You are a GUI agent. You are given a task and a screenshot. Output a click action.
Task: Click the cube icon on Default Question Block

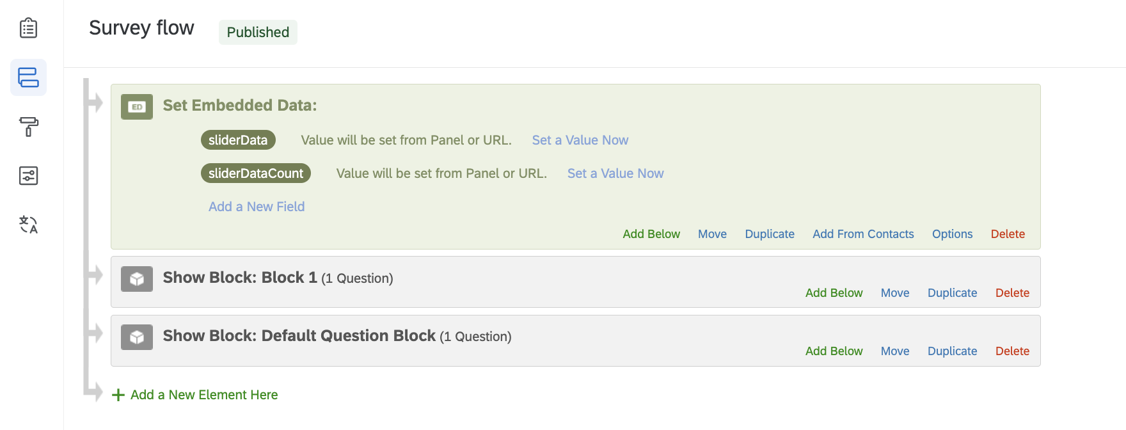pos(136,337)
